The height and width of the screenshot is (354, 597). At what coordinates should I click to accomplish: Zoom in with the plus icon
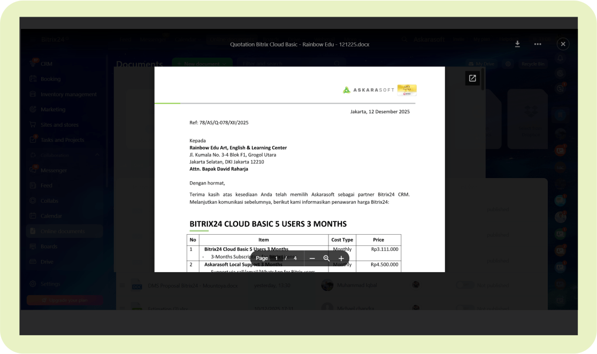[x=341, y=258]
